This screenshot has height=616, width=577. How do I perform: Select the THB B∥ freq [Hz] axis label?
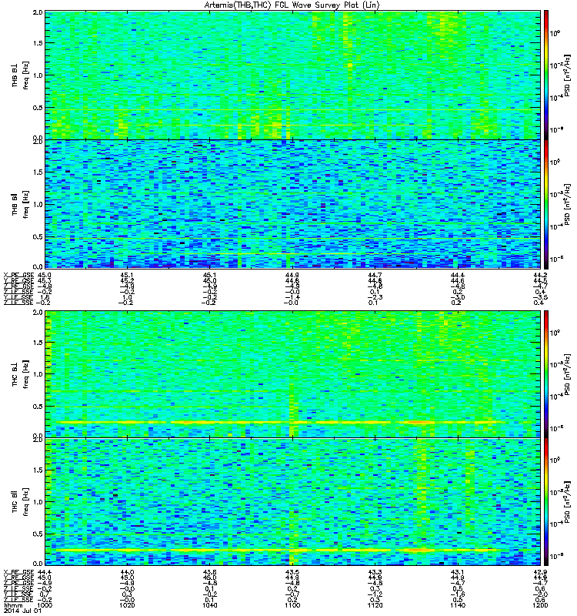click(21, 204)
